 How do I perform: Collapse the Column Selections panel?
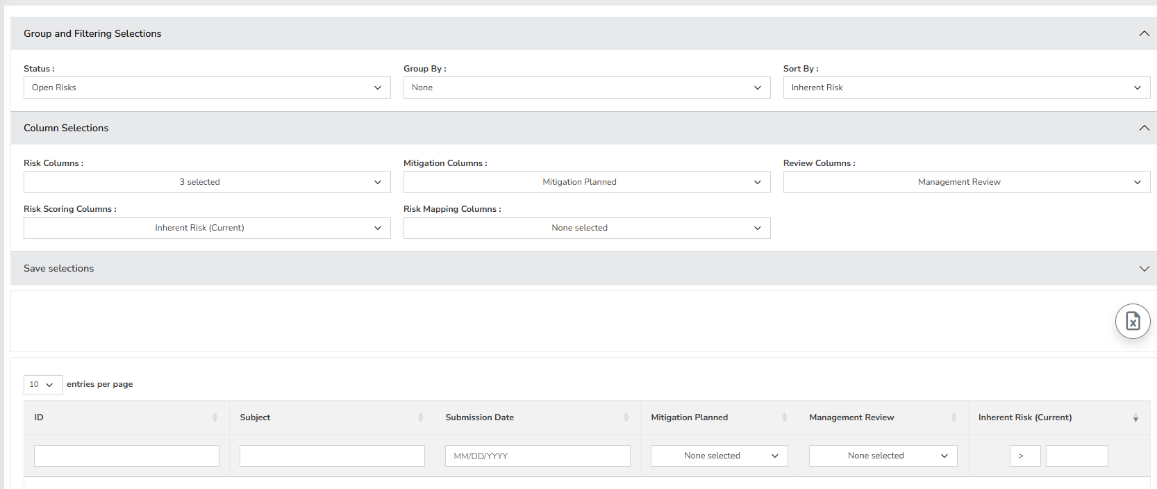click(1144, 128)
